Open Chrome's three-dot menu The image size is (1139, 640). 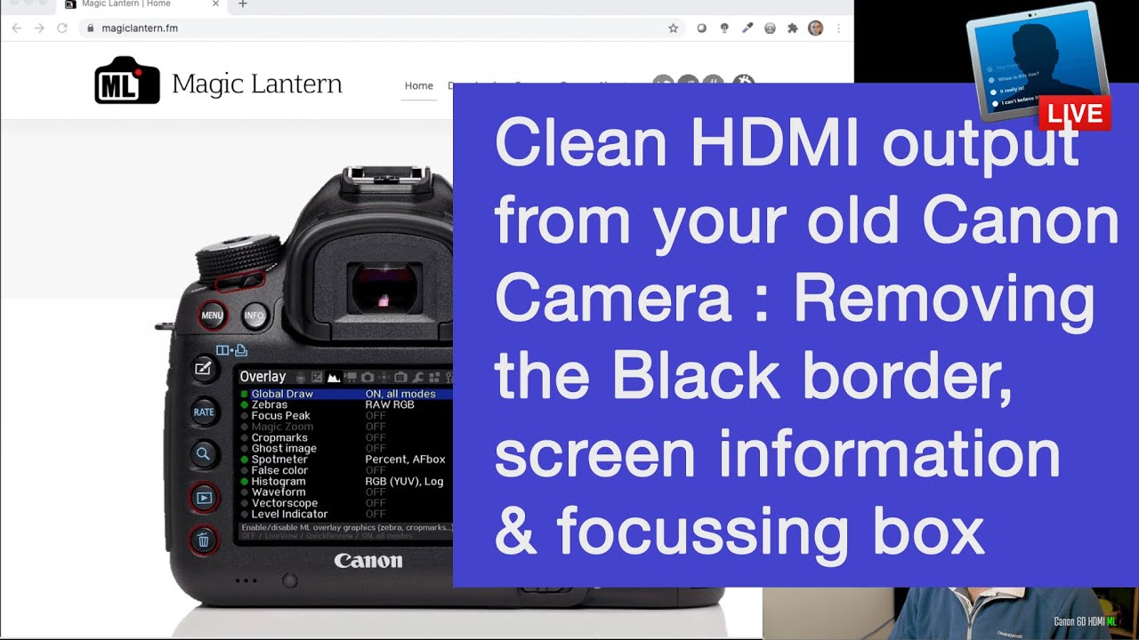coord(838,28)
